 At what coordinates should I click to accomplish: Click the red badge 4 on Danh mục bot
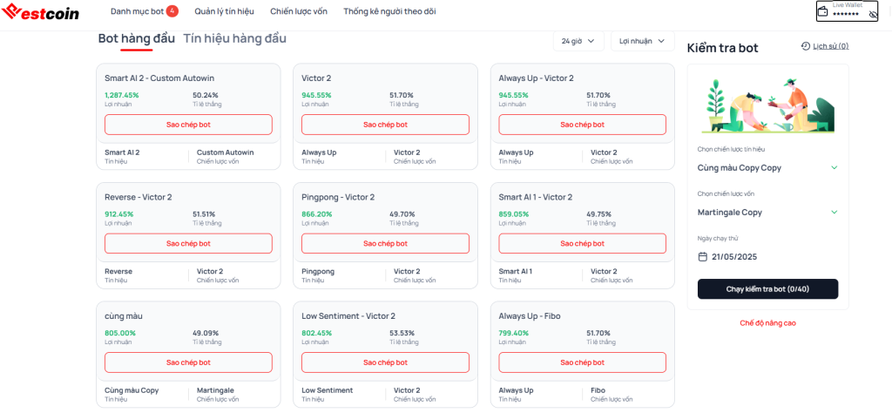click(x=172, y=10)
